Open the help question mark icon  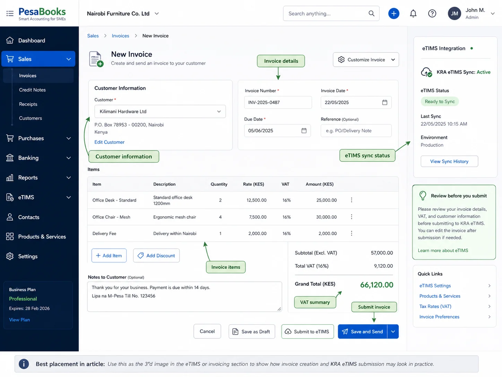point(432,14)
